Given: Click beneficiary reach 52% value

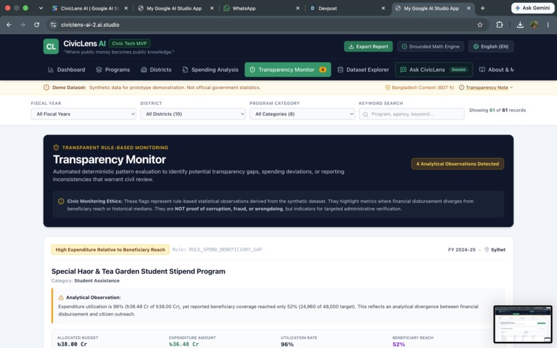Looking at the screenshot, I should click(399, 345).
